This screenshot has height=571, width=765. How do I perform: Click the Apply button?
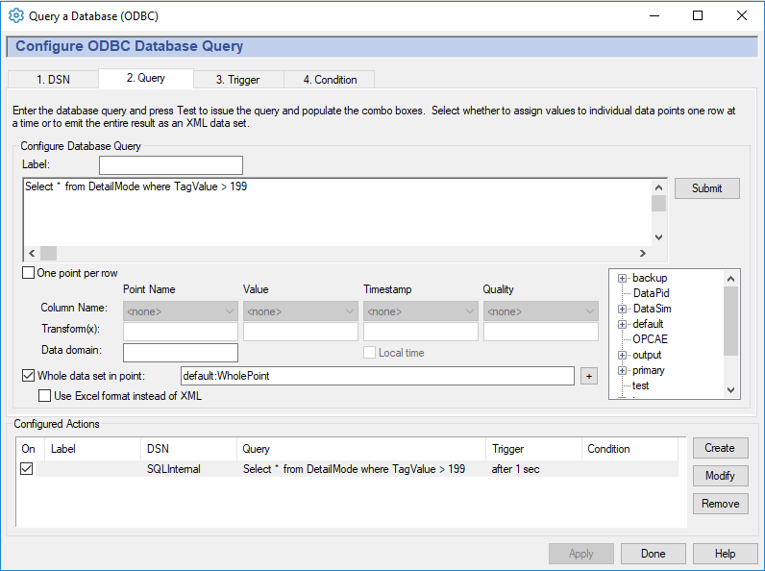(x=581, y=554)
